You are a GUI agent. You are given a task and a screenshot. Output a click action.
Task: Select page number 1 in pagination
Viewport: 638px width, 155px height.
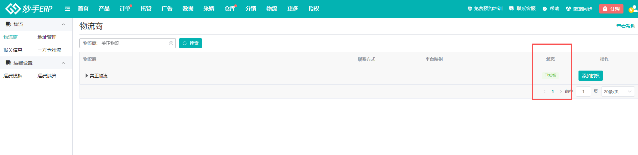point(553,92)
